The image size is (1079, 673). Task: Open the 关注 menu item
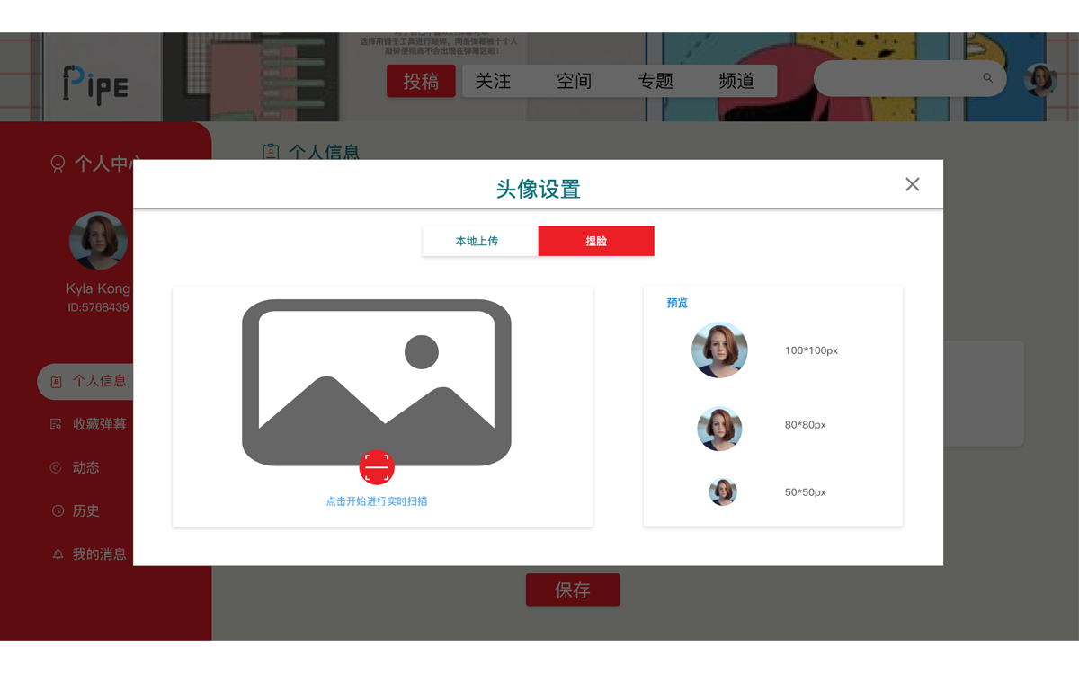493,81
